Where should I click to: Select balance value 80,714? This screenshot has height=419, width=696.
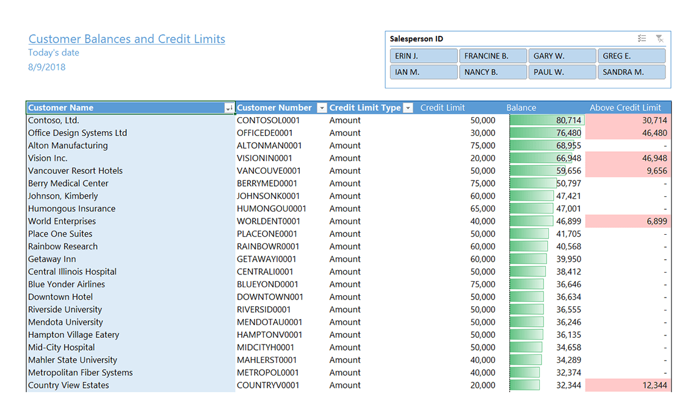click(x=568, y=121)
